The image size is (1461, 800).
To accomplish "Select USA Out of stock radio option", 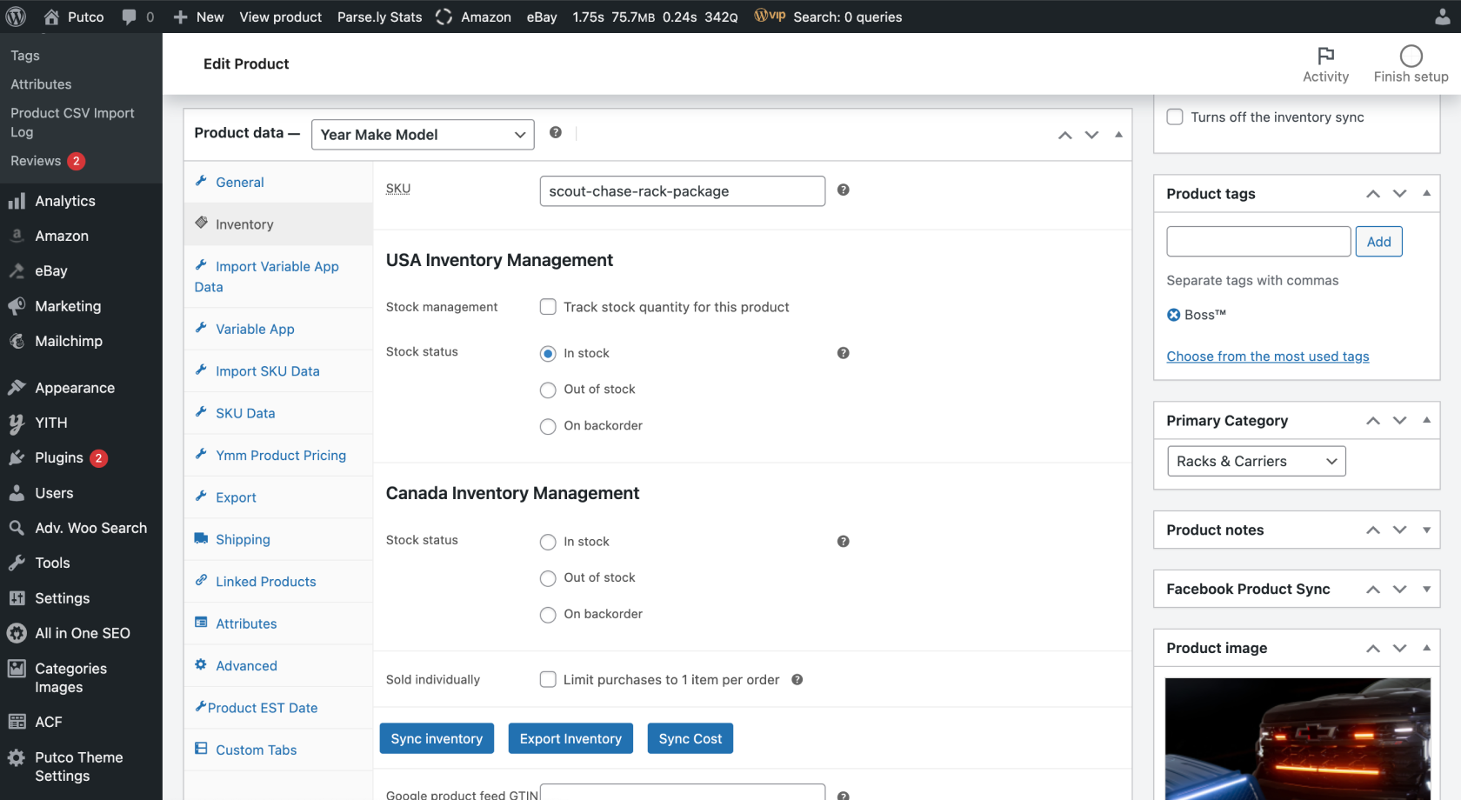I will click(x=548, y=390).
